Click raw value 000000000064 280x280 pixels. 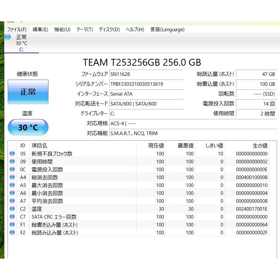pyautogui.click(x=252, y=224)
